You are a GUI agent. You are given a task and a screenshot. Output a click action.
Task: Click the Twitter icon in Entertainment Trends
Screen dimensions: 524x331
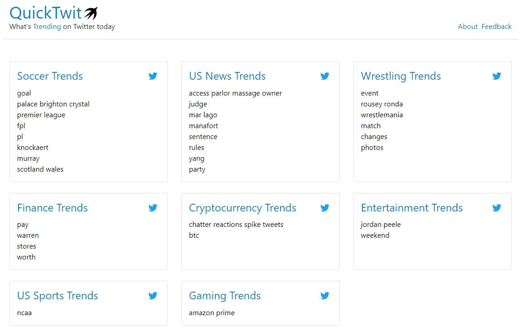pos(497,208)
